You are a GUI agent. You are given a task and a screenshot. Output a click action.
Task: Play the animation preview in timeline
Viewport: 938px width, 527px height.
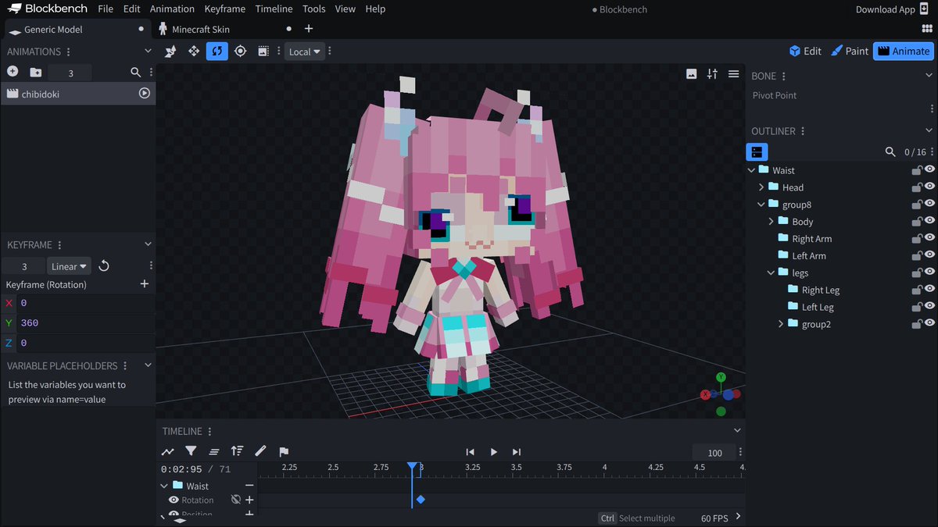click(493, 451)
